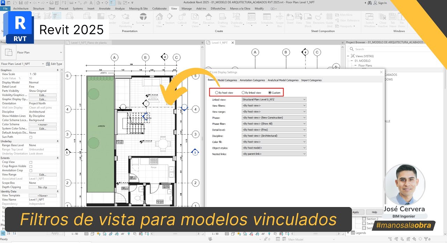Open the Linked view dropdown
This screenshot has height=251, width=447.
(x=274, y=99)
